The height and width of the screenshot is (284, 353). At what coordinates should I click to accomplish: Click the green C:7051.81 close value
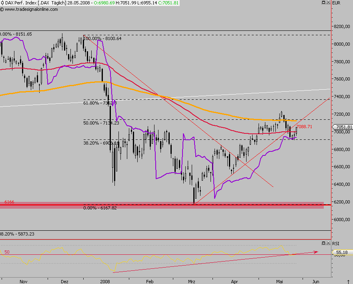pyautogui.click(x=168, y=3)
